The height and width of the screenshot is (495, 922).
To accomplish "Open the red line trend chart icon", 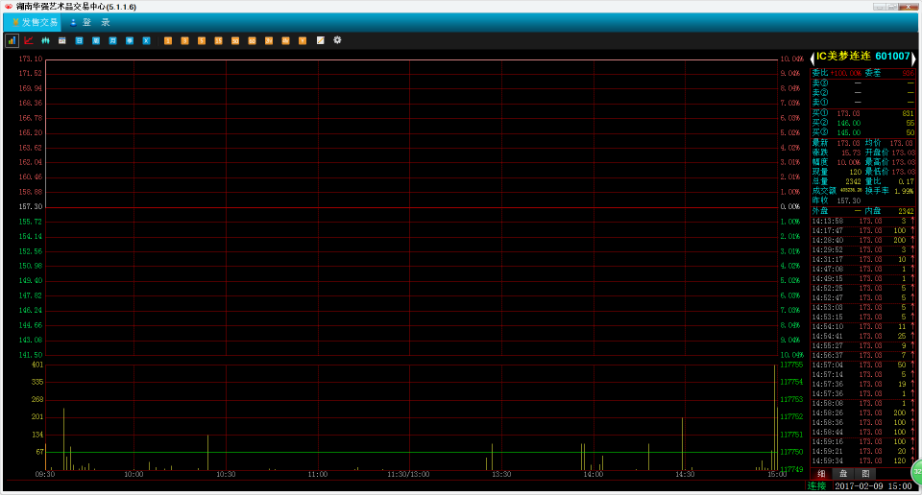I will click(28, 40).
